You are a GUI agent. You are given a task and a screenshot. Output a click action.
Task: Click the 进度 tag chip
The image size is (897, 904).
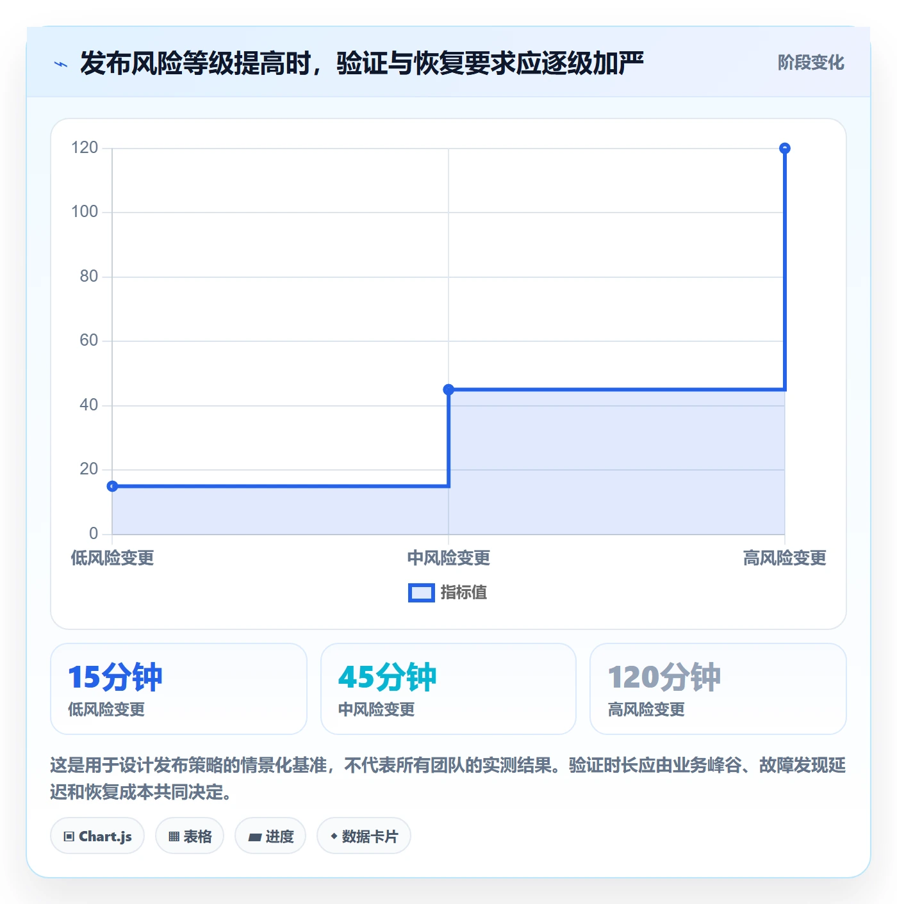tap(270, 835)
